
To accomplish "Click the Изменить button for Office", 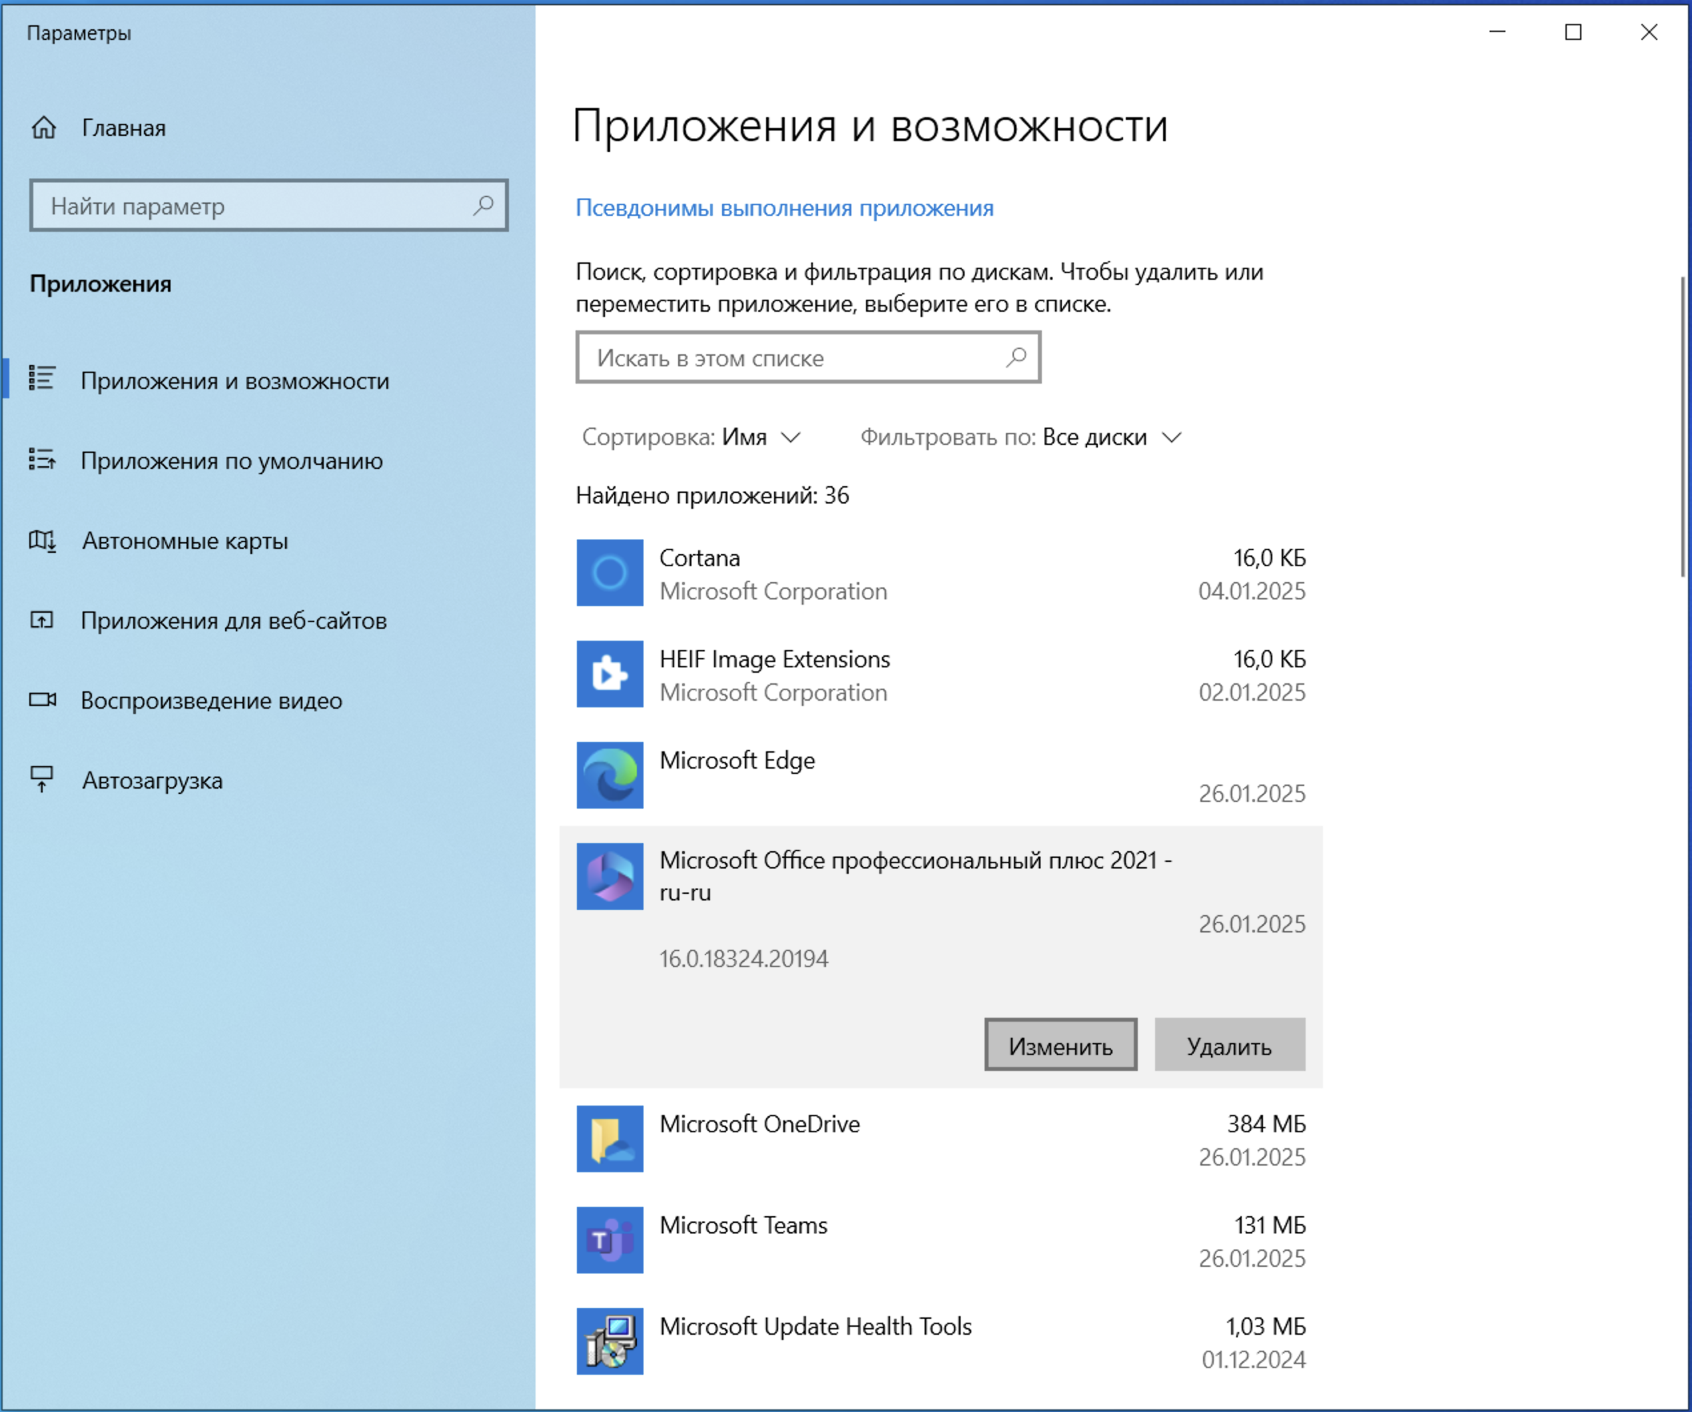I will tap(1060, 1045).
